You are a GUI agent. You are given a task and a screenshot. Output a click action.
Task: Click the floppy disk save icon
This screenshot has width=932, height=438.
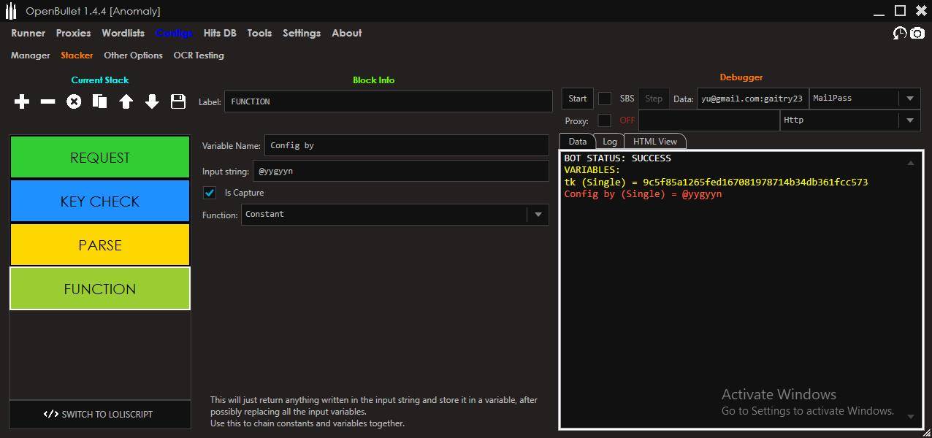(178, 102)
